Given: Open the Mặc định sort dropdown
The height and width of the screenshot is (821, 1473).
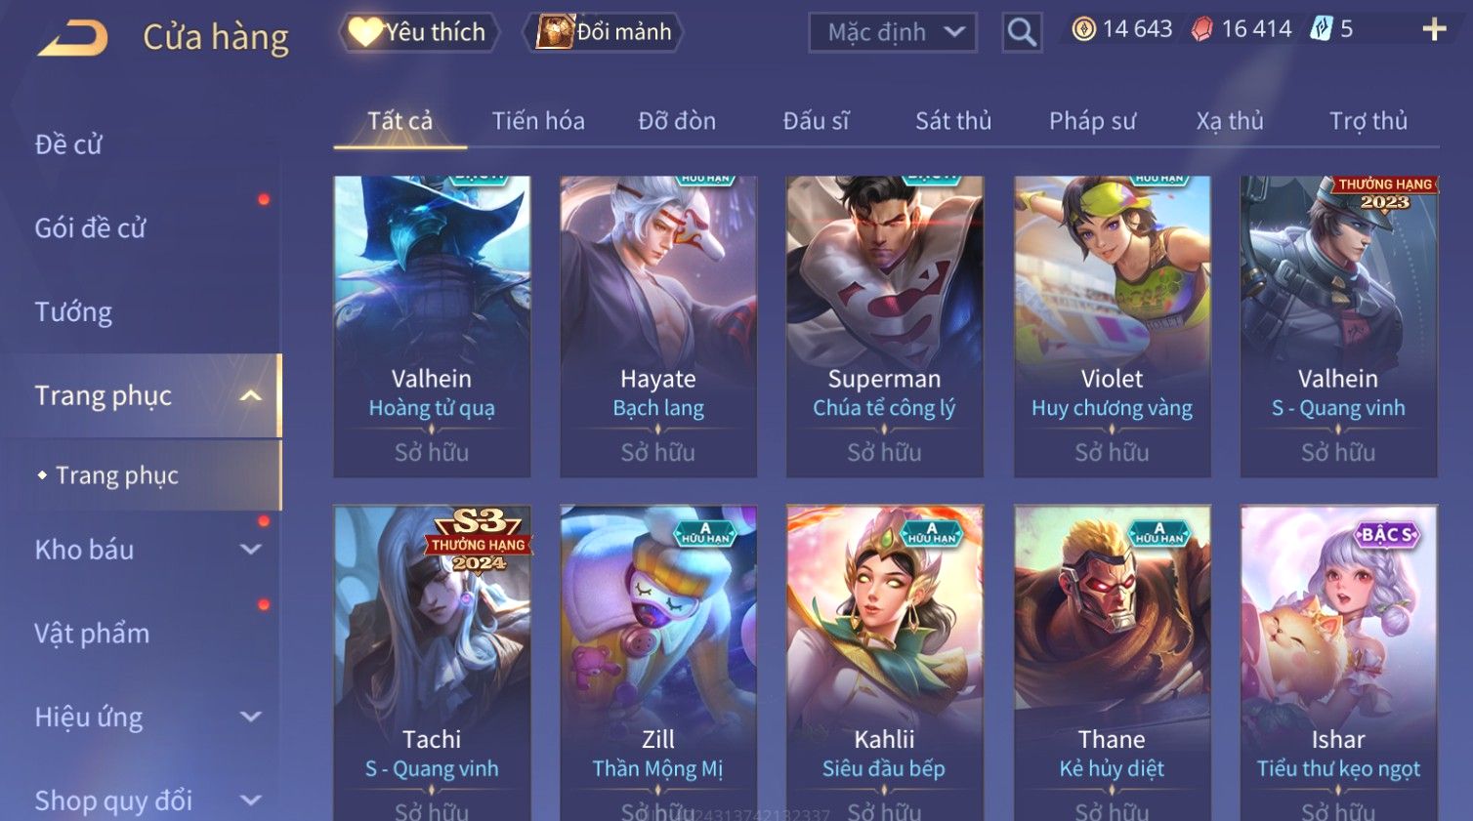Looking at the screenshot, I should 893,32.
